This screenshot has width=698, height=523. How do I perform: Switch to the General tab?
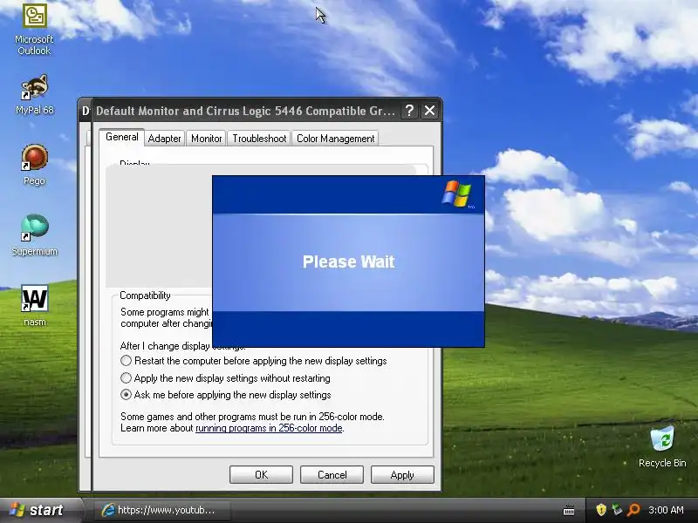coord(121,137)
